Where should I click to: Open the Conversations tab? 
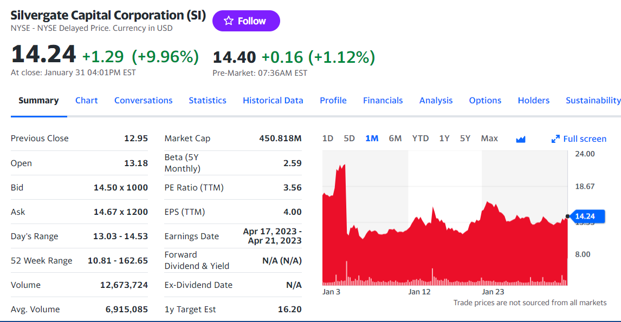144,101
